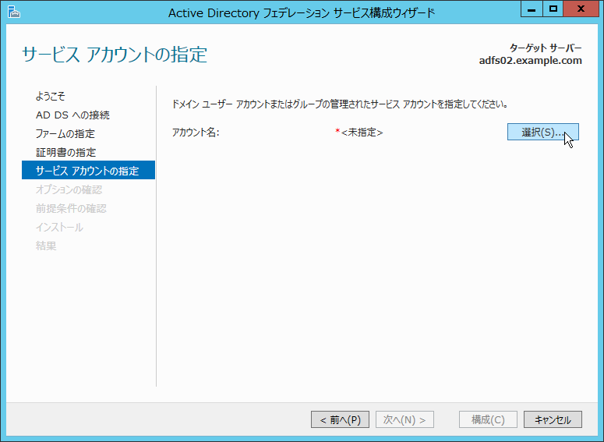
Task: Click the greyed インストール step
Action: (59, 227)
